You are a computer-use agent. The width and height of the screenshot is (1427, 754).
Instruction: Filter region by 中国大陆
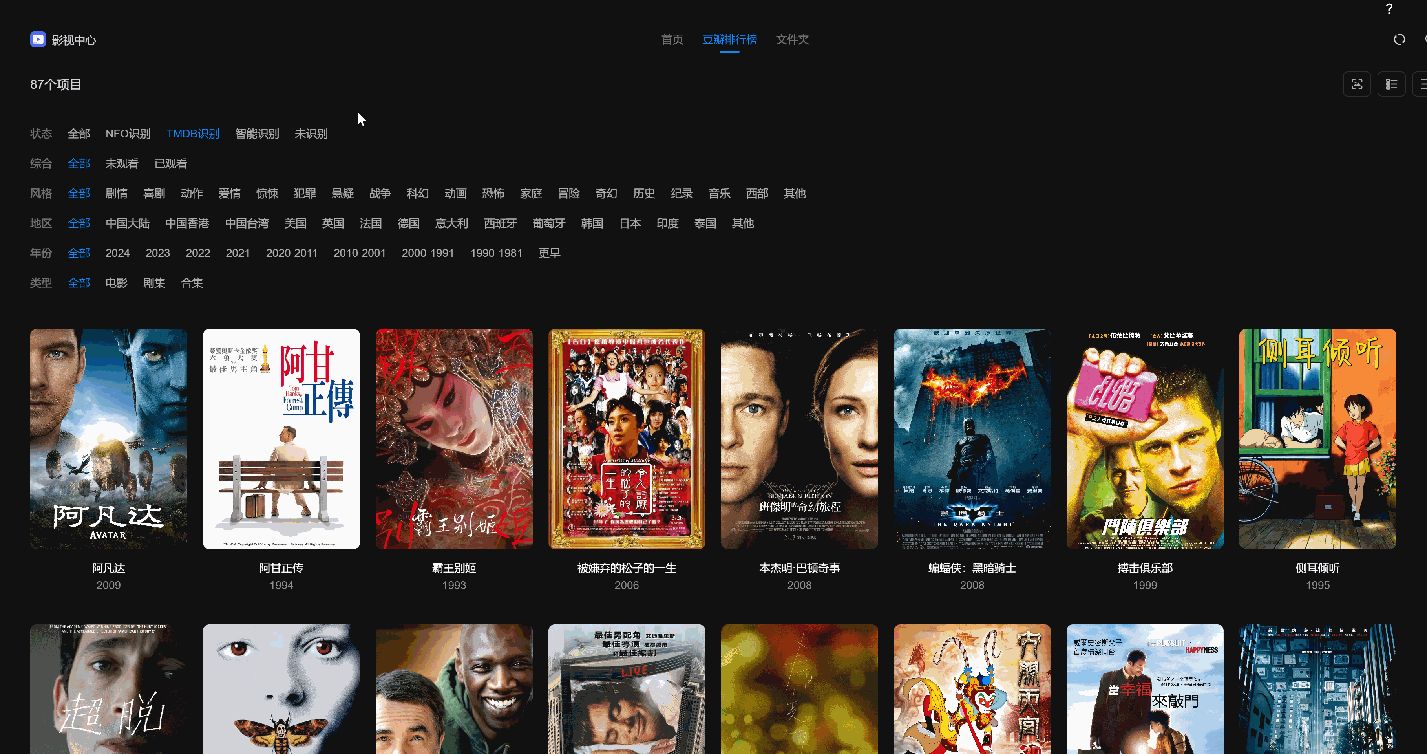(x=128, y=223)
